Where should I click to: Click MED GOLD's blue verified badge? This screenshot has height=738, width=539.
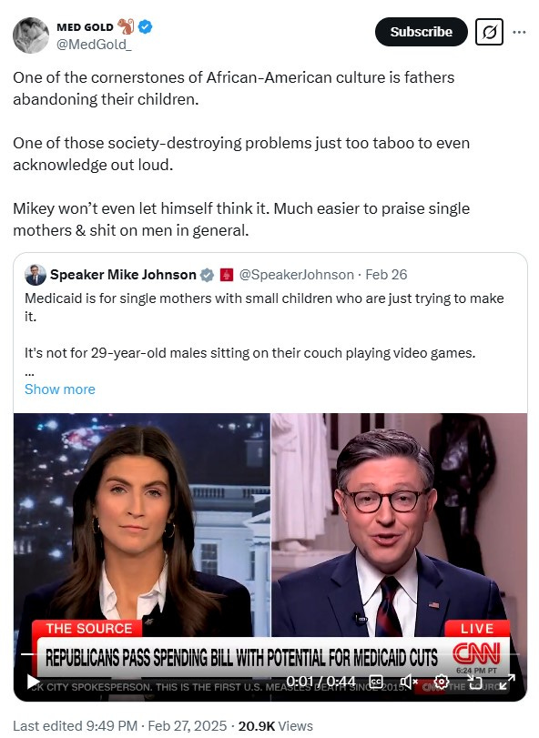click(x=145, y=26)
